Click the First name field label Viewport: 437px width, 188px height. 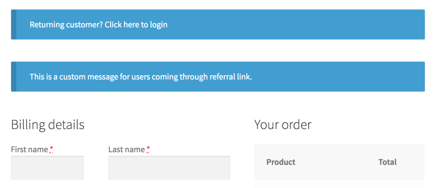(29, 150)
